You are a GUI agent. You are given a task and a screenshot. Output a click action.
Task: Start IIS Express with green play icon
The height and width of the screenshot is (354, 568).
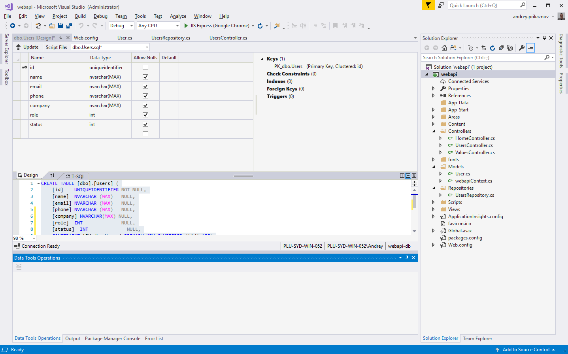186,26
